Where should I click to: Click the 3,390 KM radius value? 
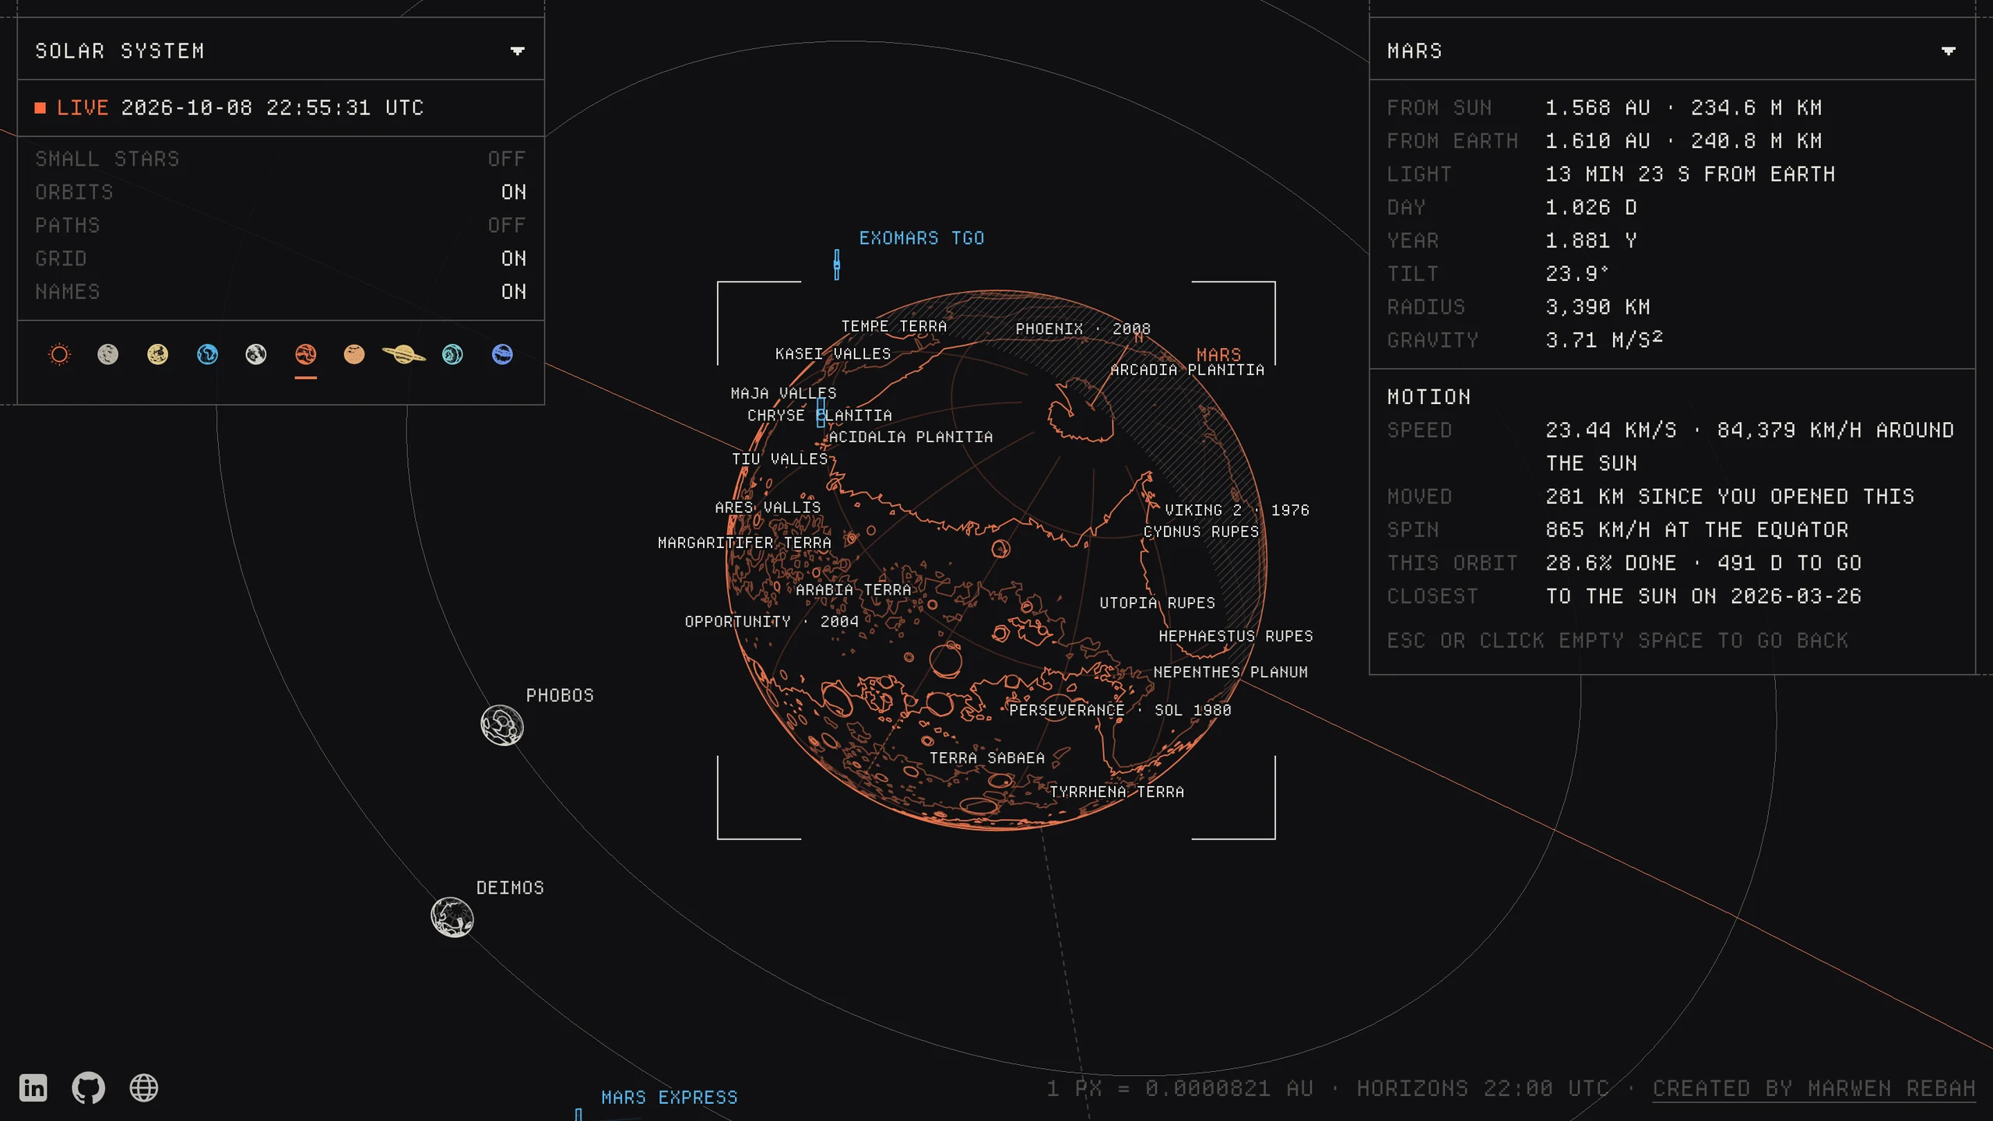[1598, 307]
